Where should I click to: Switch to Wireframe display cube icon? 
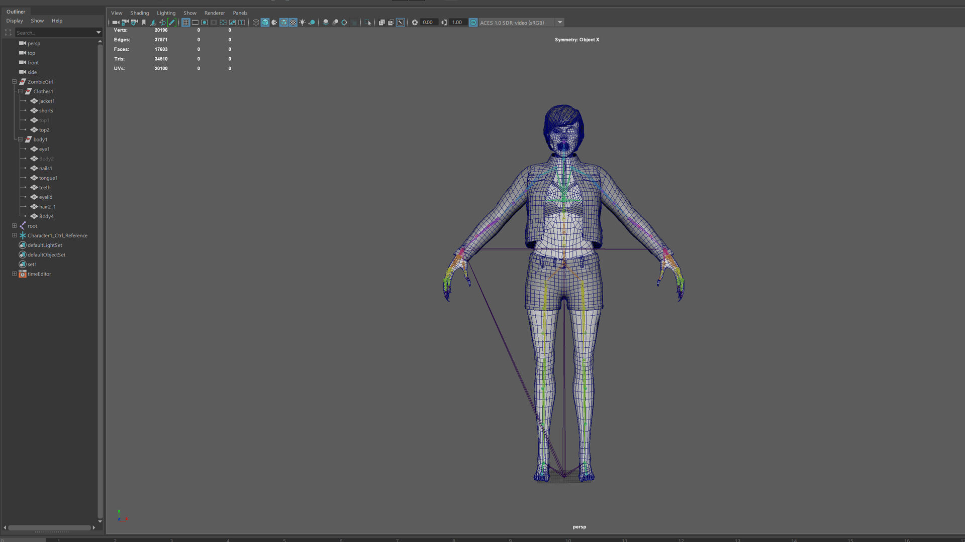256,23
